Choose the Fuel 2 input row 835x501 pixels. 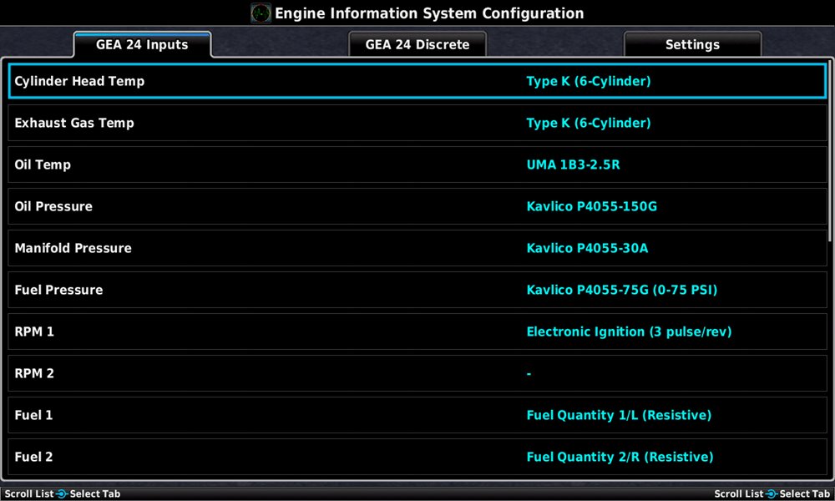(x=417, y=457)
